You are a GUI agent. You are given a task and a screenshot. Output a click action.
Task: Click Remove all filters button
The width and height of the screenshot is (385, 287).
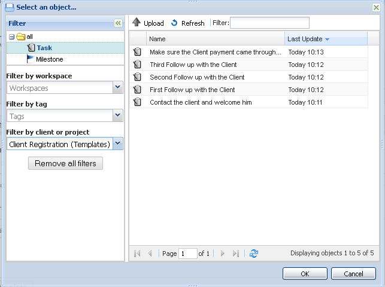pyautogui.click(x=65, y=163)
